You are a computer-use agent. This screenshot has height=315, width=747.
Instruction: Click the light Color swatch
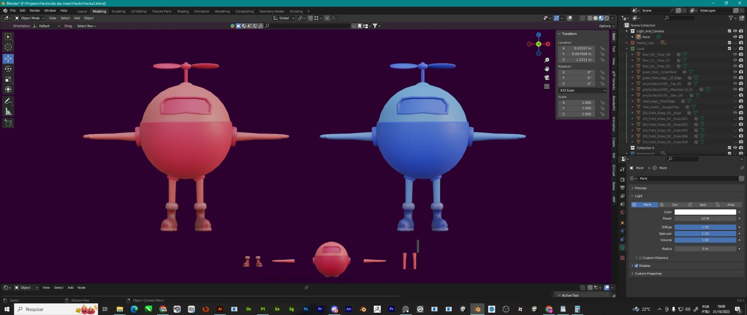click(705, 212)
